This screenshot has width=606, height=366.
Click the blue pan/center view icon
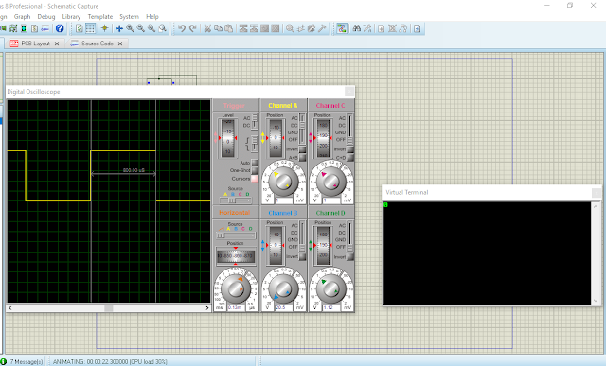click(x=119, y=28)
